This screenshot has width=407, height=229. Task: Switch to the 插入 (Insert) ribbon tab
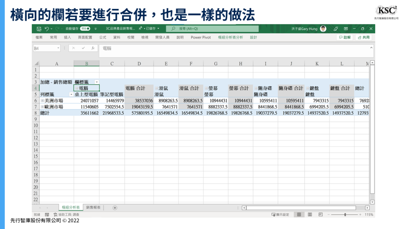coord(67,37)
